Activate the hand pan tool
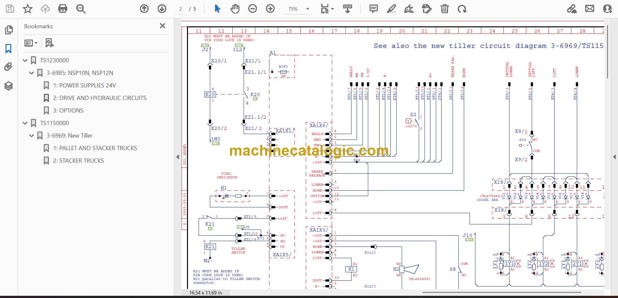This screenshot has height=298, width=618. [235, 9]
